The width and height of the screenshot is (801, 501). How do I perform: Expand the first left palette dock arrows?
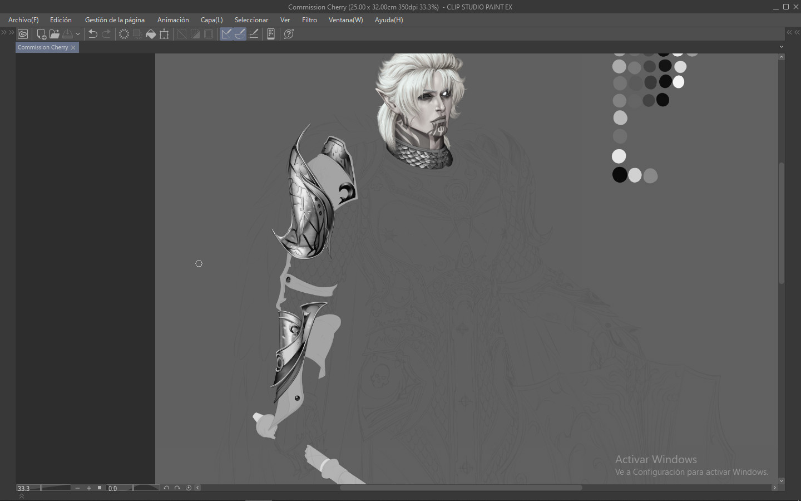pos(4,33)
